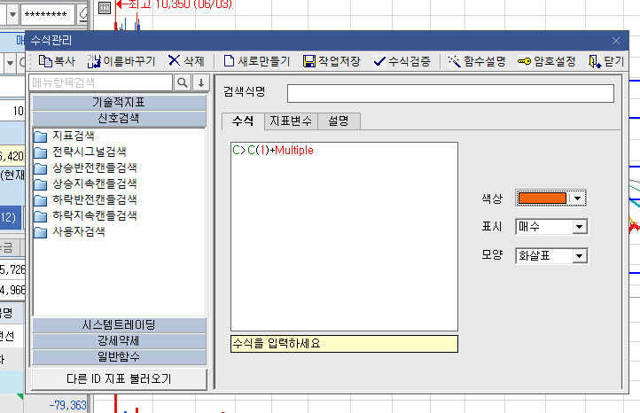Expand 강세약세 category section

coord(119,340)
